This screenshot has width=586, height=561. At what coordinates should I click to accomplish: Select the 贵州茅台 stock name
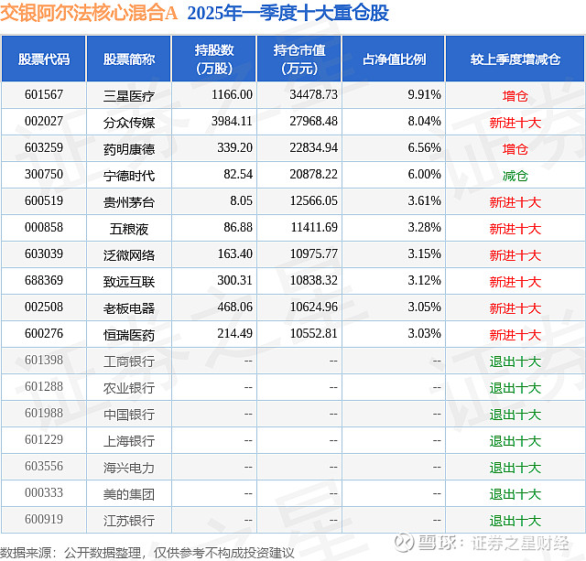point(129,202)
